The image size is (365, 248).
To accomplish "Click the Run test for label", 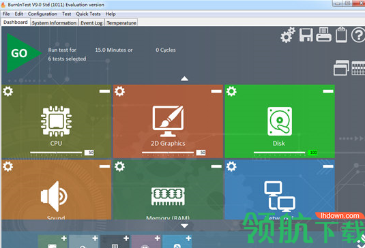I will (62, 50).
